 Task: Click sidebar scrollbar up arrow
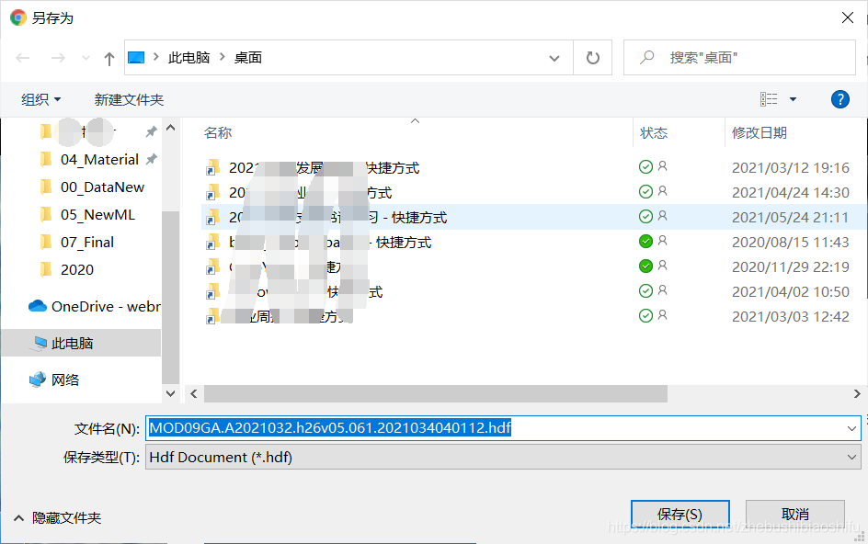[x=170, y=128]
